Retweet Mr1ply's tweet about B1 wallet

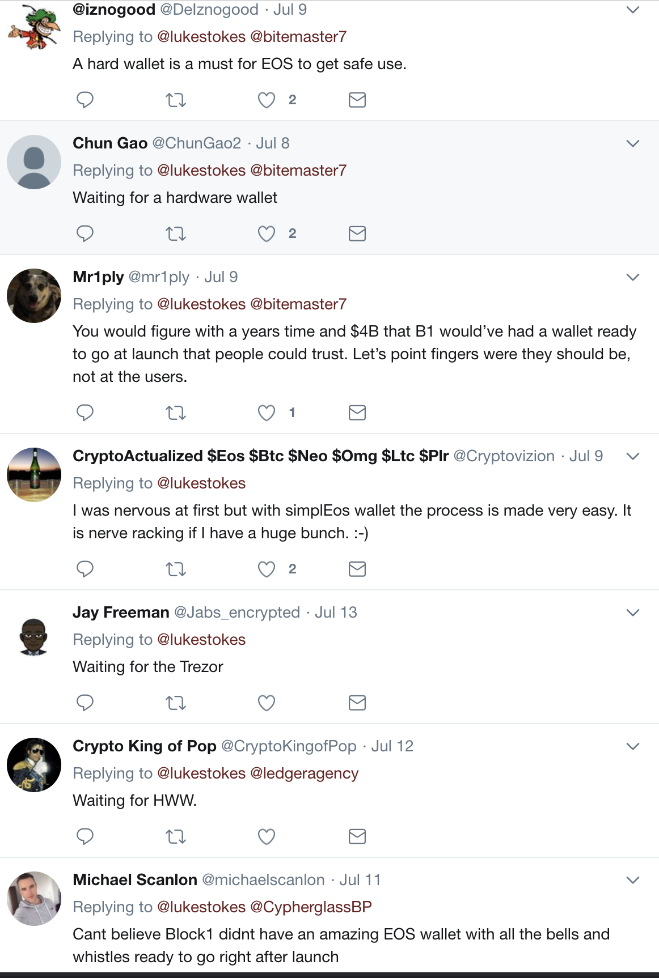tap(176, 413)
